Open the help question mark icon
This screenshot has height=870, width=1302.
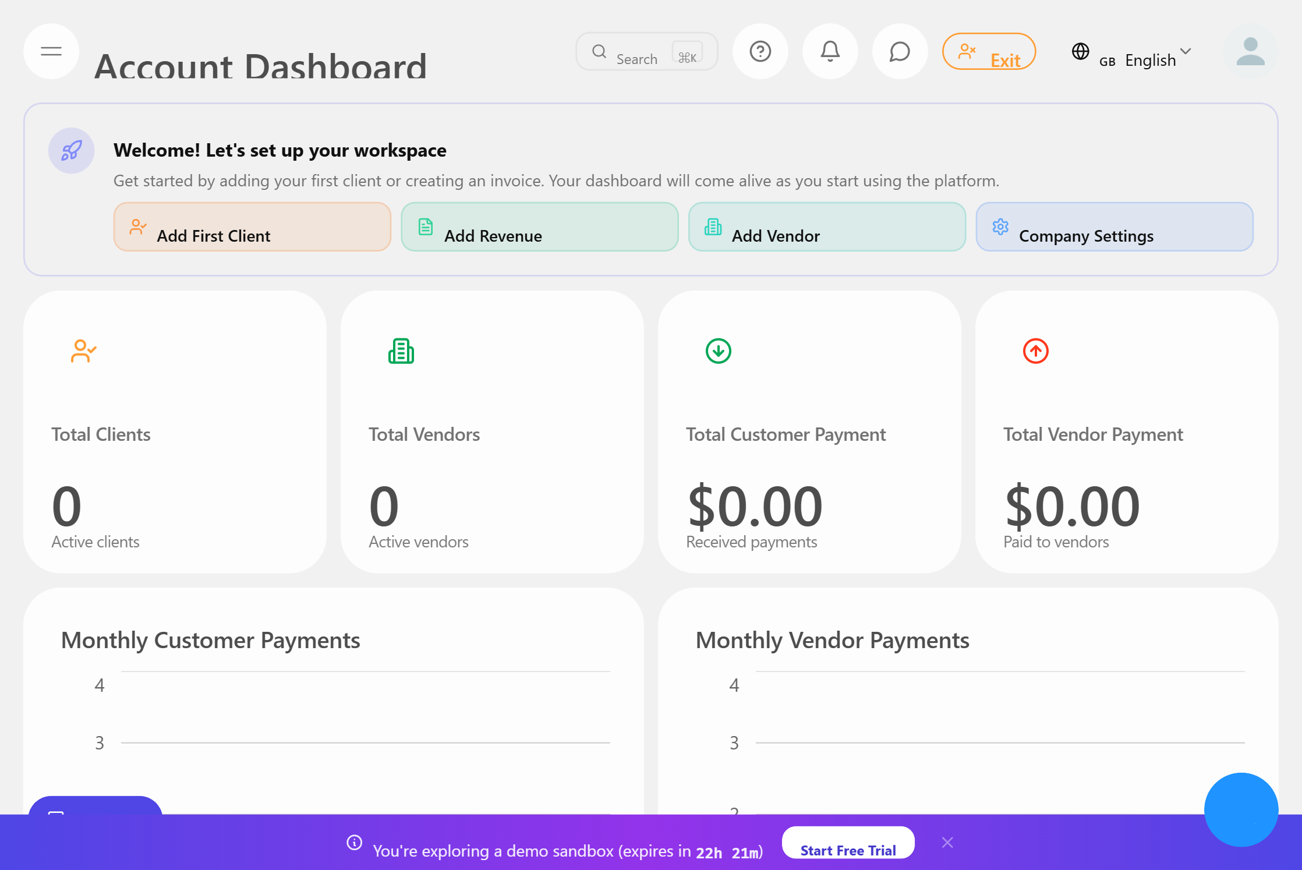[760, 51]
